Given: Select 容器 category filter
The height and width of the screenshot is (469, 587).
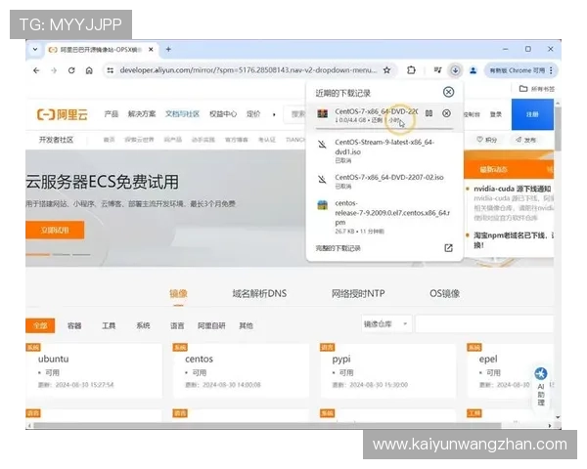Looking at the screenshot, I should pos(74,325).
